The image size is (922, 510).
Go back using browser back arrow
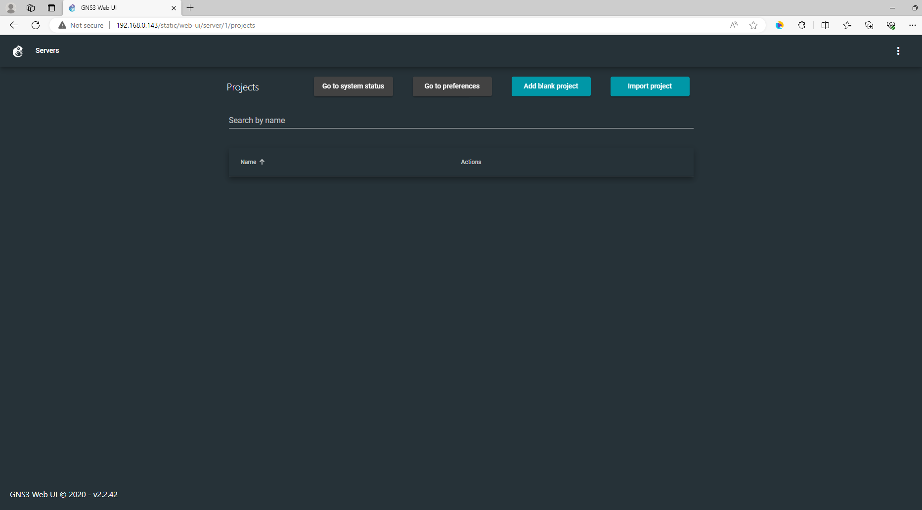(14, 25)
